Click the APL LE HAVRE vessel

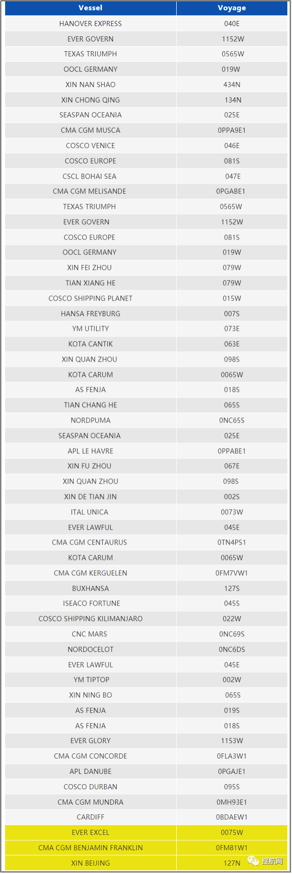(91, 451)
